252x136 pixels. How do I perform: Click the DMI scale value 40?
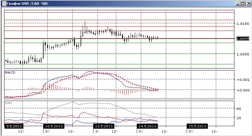click(239, 109)
